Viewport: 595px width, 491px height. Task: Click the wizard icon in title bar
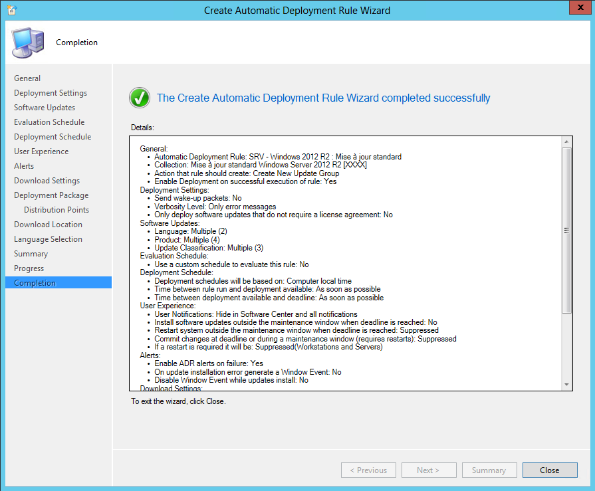12,10
